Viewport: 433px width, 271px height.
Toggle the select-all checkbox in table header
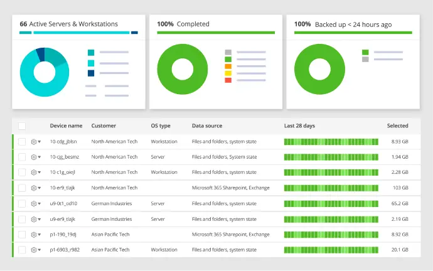point(22,126)
